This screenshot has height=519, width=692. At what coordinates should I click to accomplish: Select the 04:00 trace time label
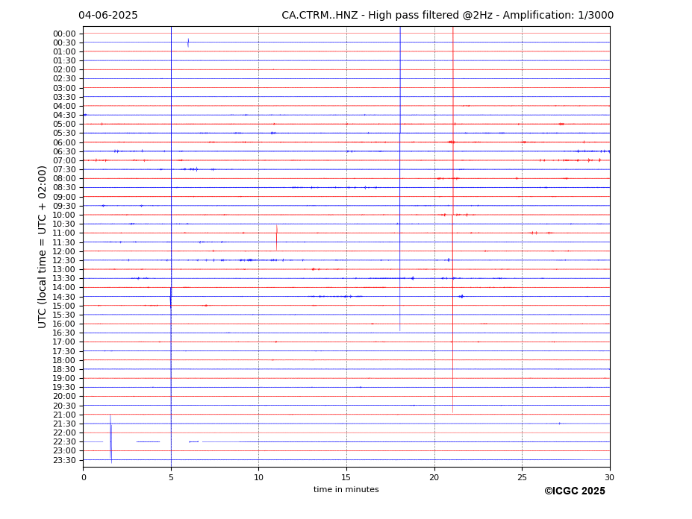click(x=64, y=107)
